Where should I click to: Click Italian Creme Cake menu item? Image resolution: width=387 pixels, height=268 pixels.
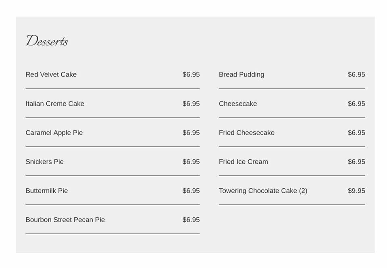pos(55,104)
